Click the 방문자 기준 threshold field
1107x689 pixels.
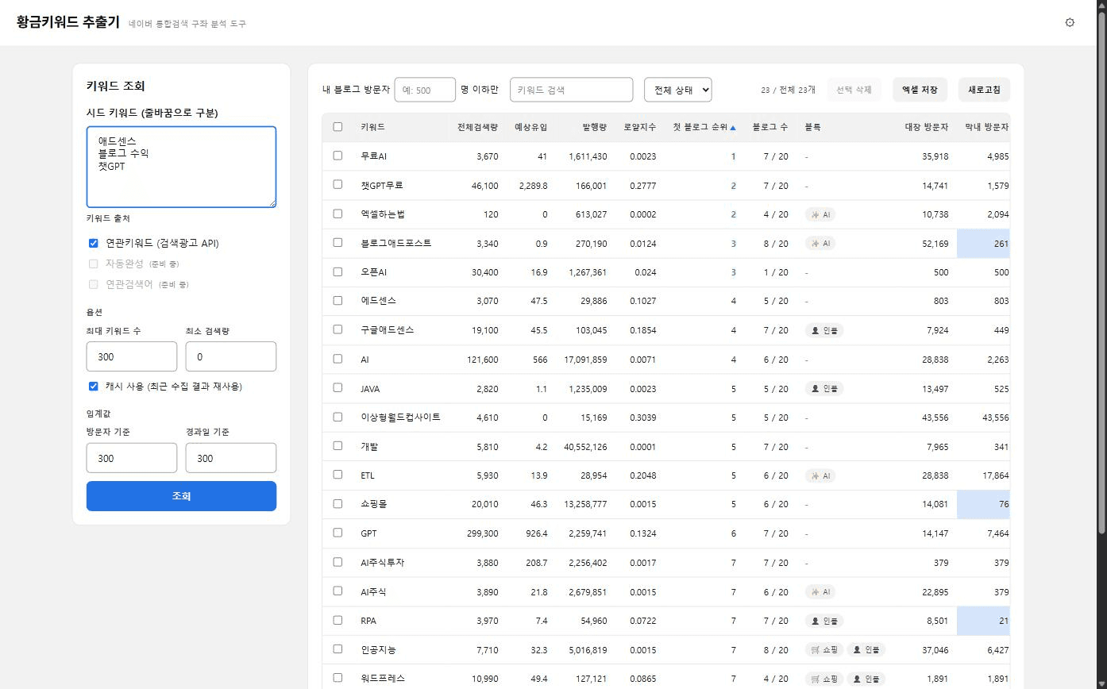[132, 458]
